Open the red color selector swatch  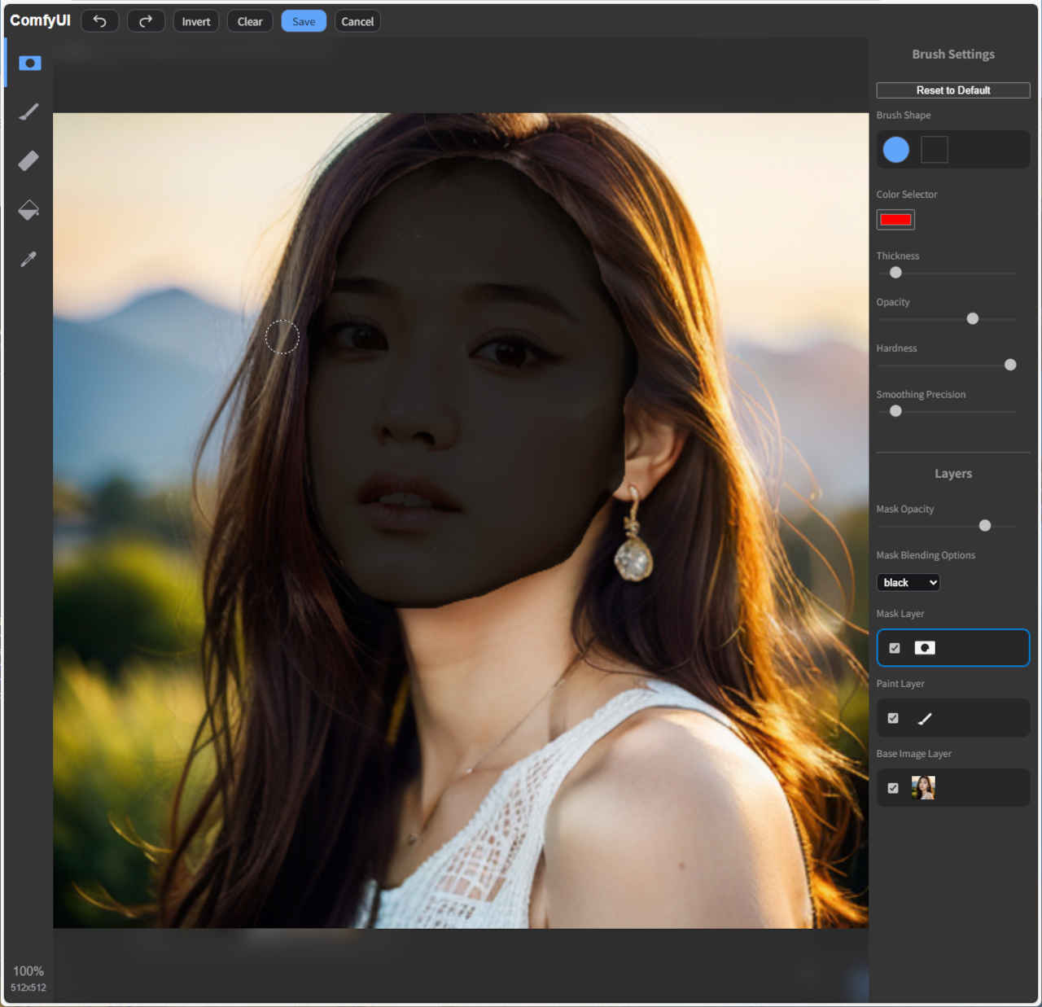895,219
